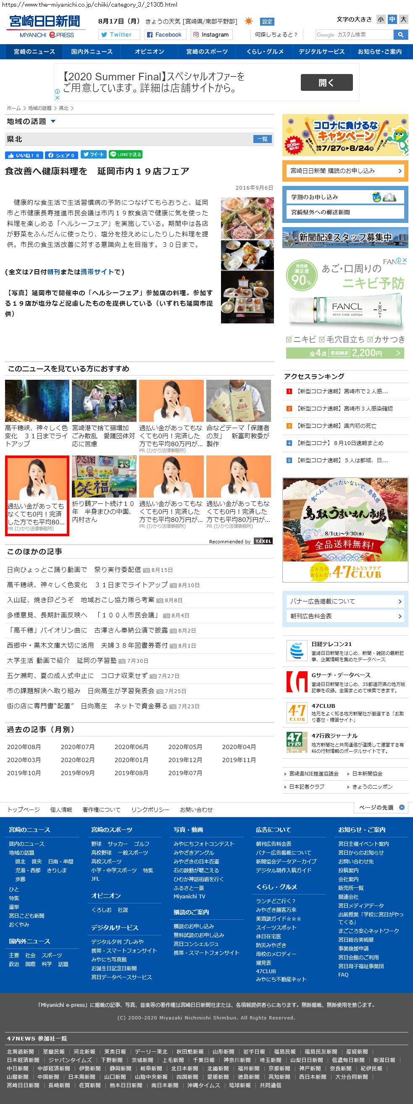Open 購読のお申し込み banner arrow
Image resolution: width=413 pixels, height=1104 pixels.
[x=400, y=171]
